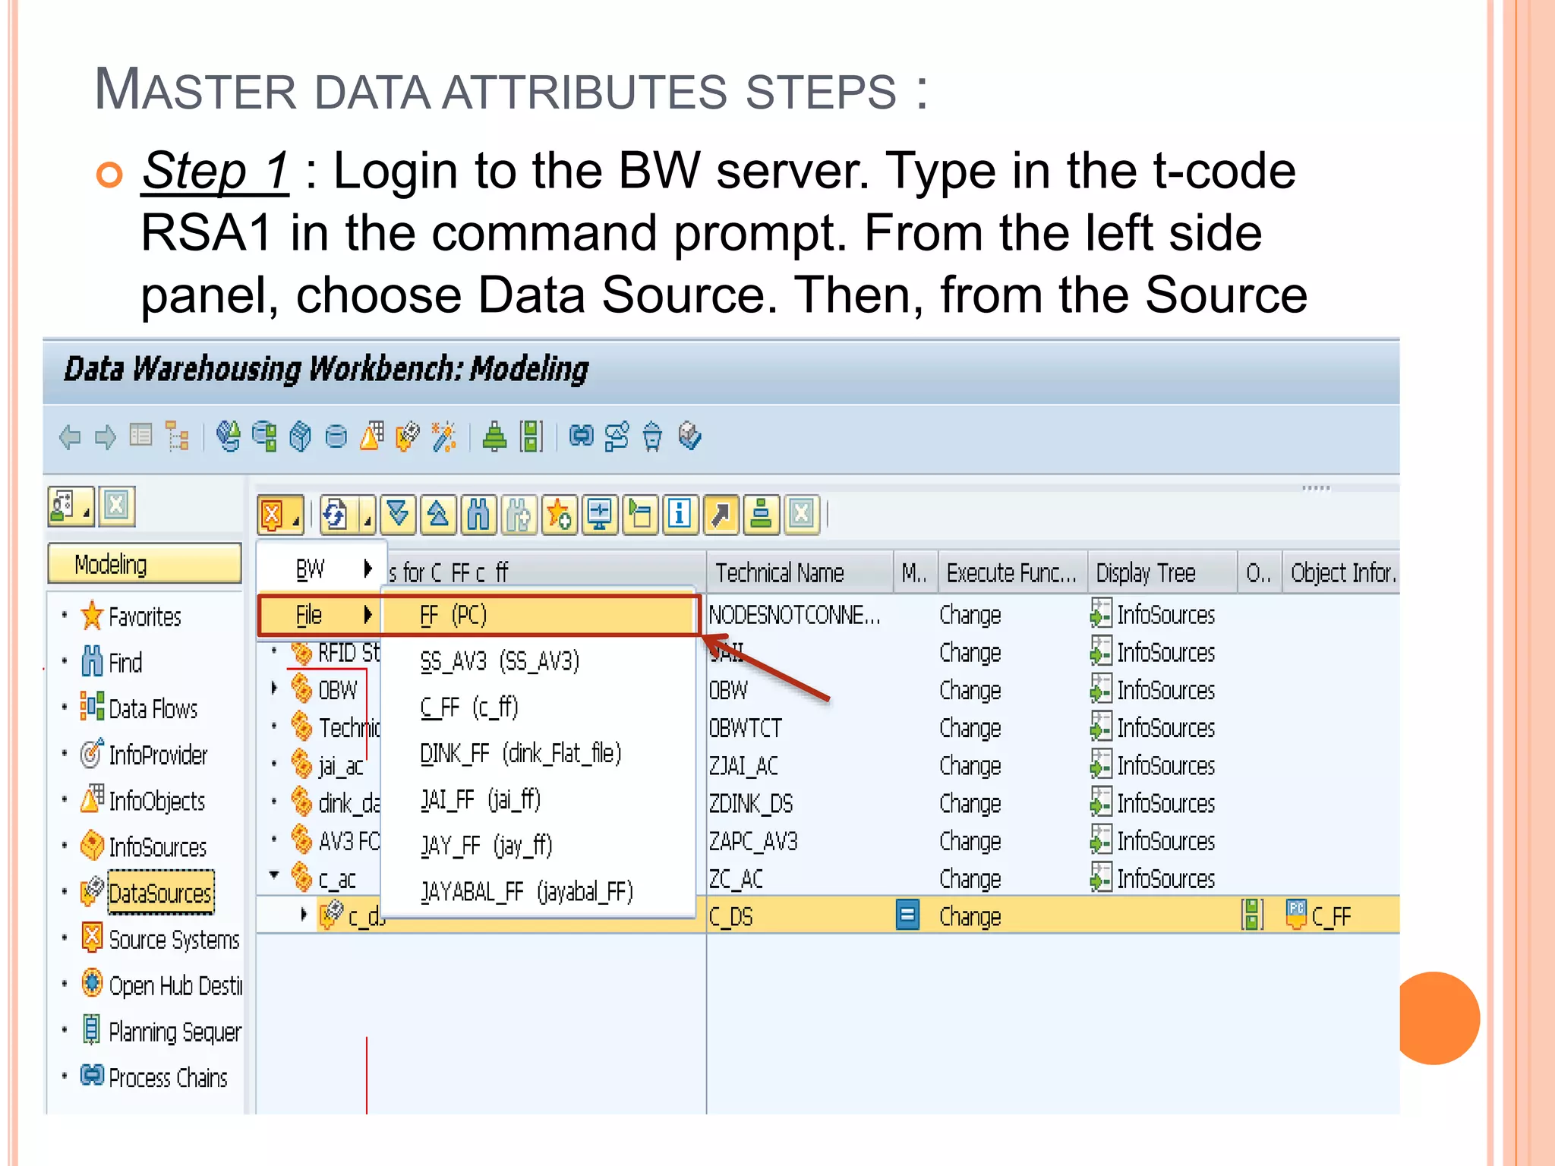Screen dimensions: 1555x1166
Task: Click the wand icon in the top toolbar
Action: 443,436
